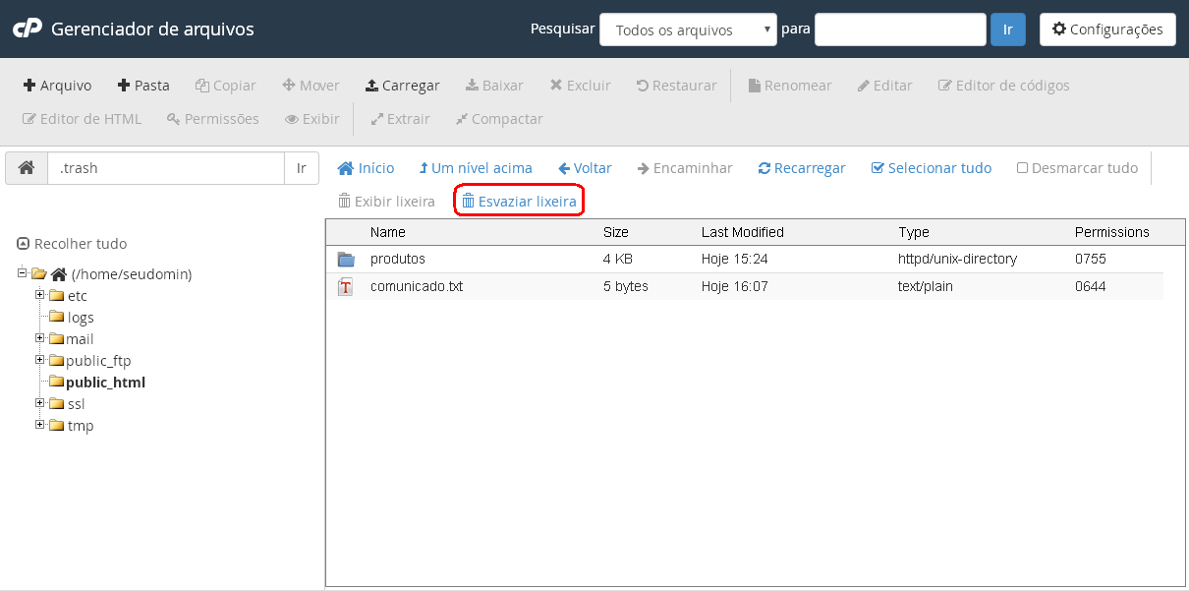Create a new file with Arquivo

coord(58,86)
